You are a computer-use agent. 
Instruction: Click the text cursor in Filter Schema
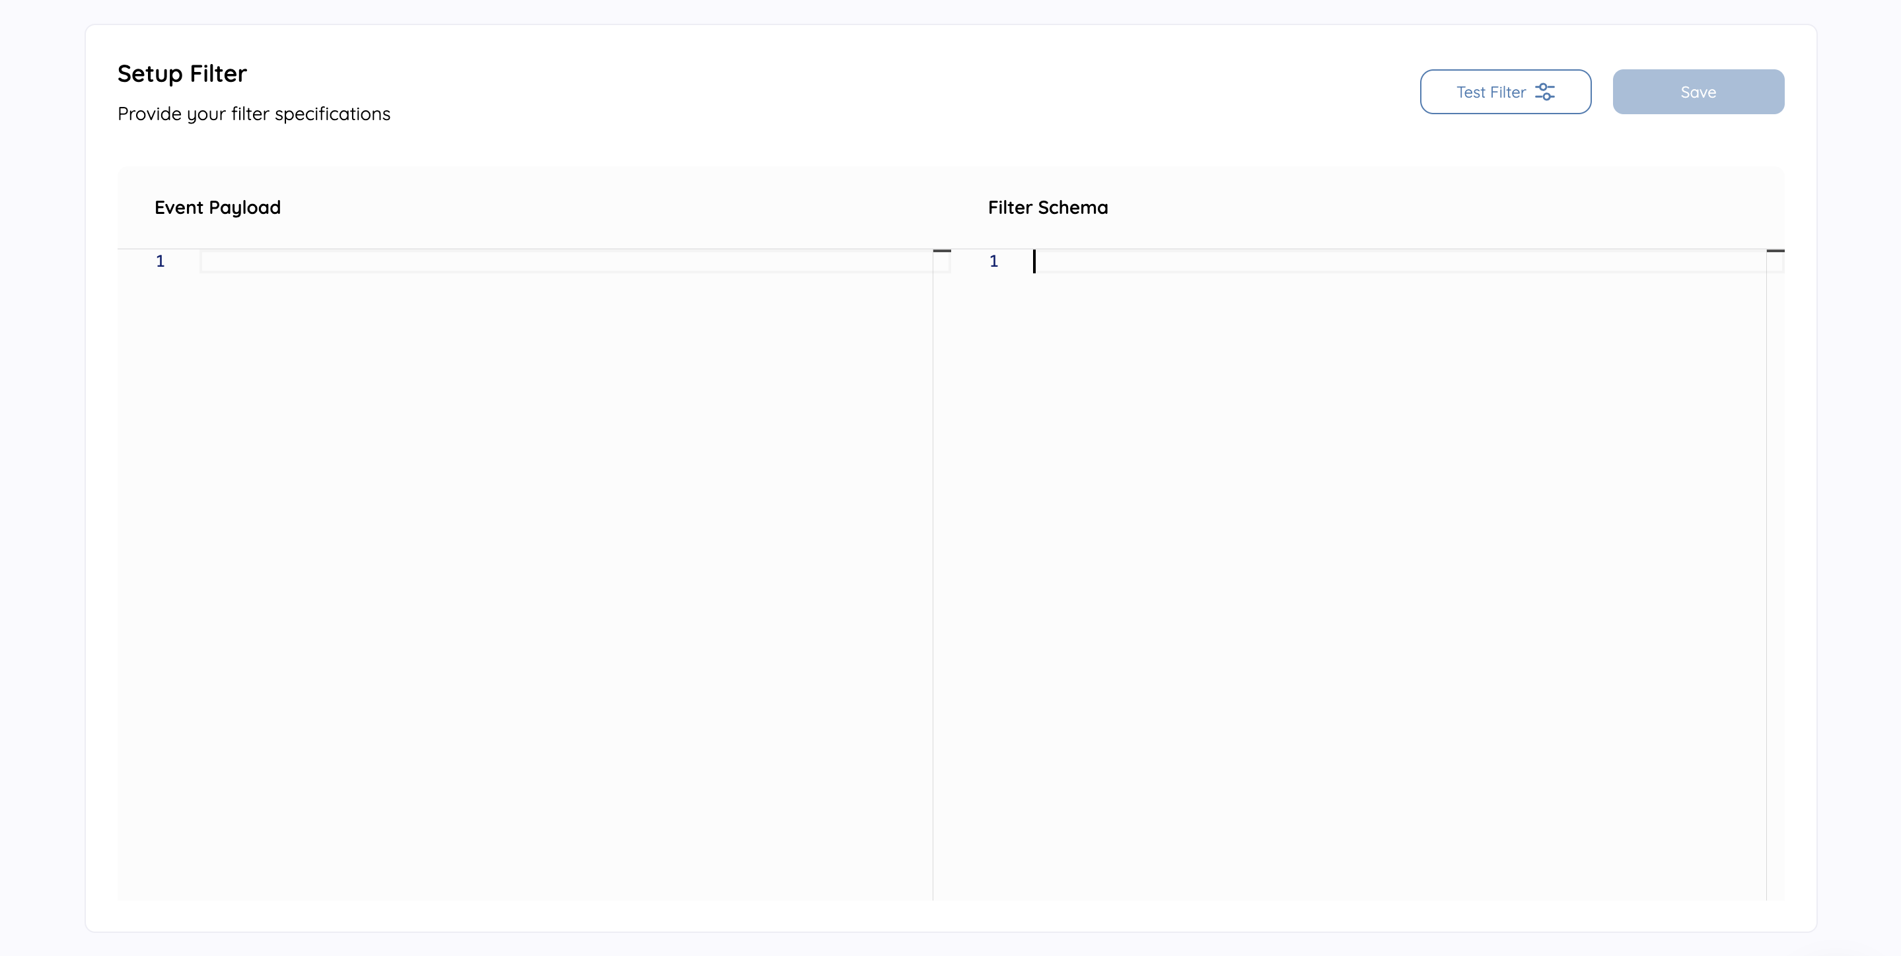[x=1034, y=261]
